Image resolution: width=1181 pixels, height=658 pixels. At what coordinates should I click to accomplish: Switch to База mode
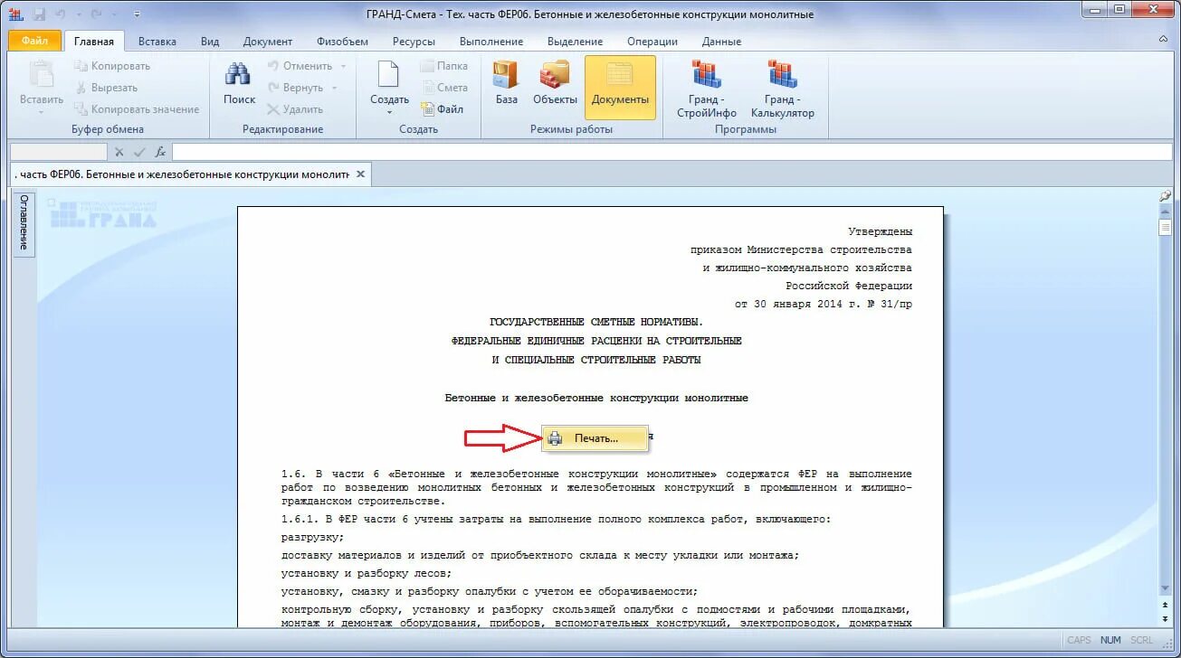tap(506, 83)
